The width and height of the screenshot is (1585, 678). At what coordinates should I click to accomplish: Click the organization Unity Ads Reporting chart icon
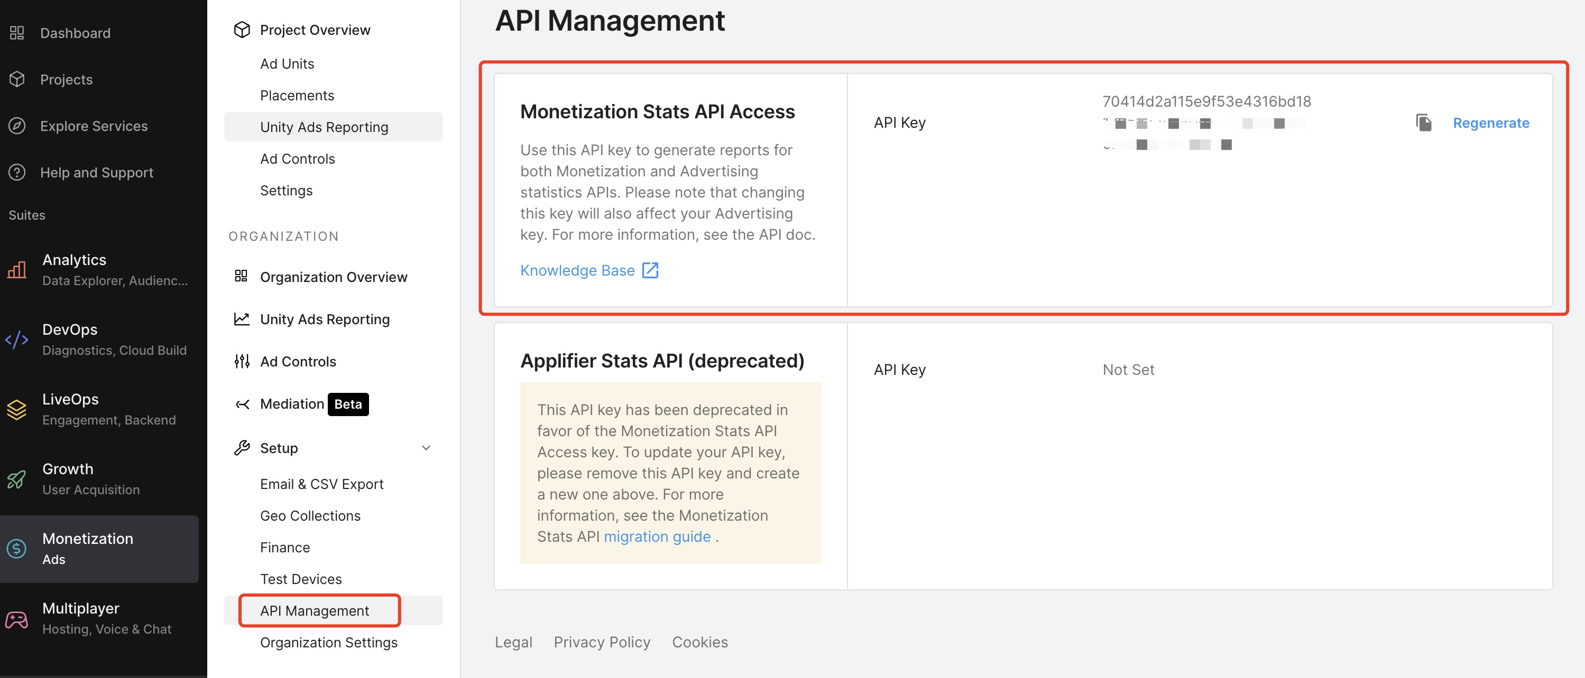click(242, 319)
